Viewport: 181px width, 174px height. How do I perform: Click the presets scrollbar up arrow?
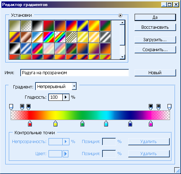pos(122,22)
